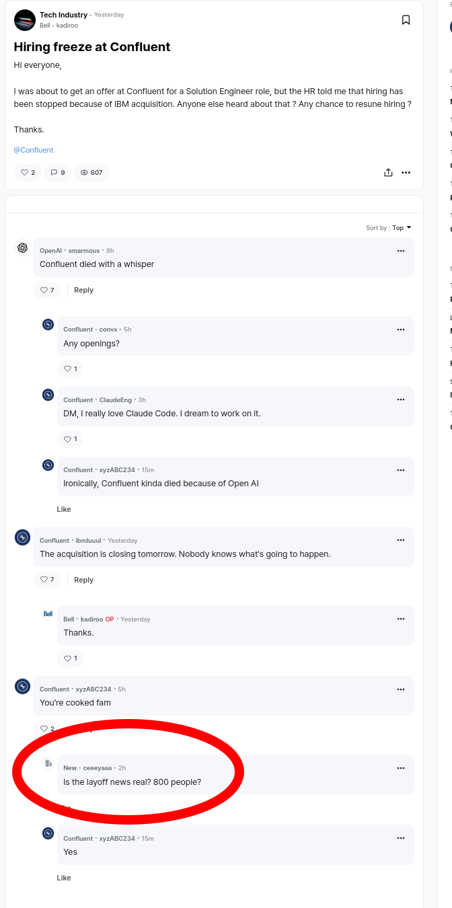Click the Tech Industry channel avatar
The width and height of the screenshot is (452, 908).
(24, 20)
